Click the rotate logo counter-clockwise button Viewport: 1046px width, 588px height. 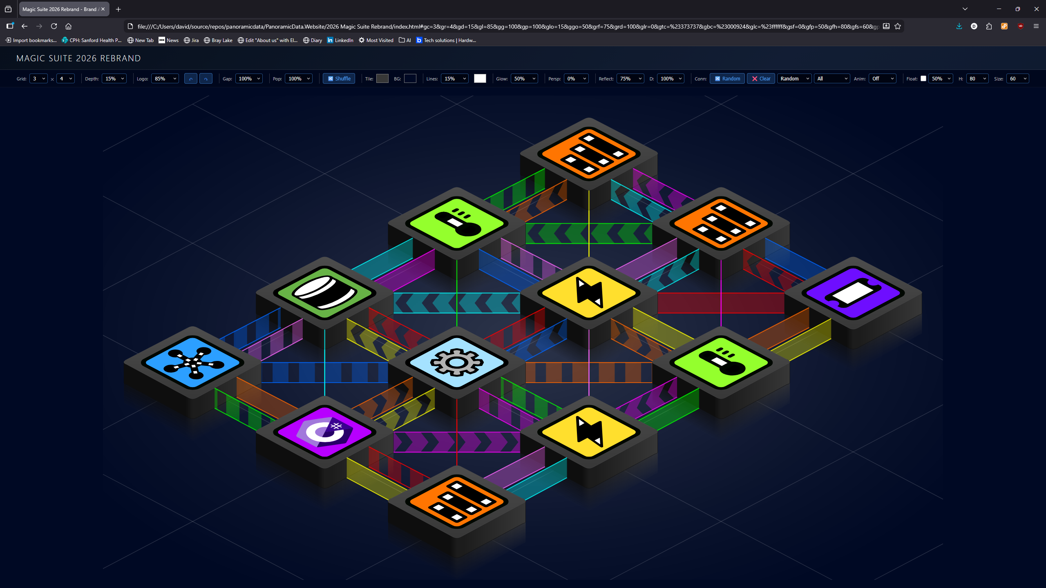point(190,79)
